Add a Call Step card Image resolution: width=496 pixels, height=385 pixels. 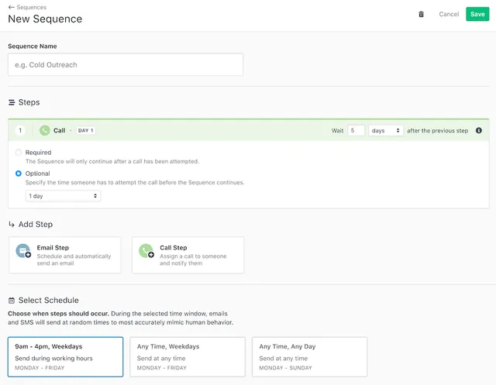coord(188,255)
